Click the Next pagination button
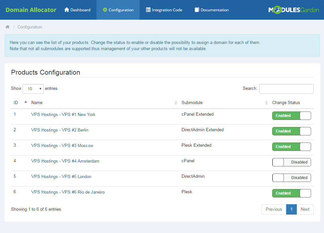 [x=305, y=209]
